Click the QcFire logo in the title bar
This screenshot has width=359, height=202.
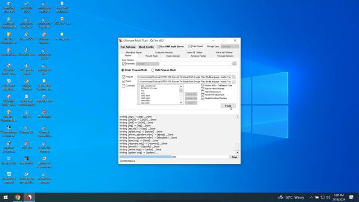[x=121, y=40]
